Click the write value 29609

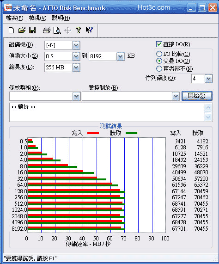179,166
